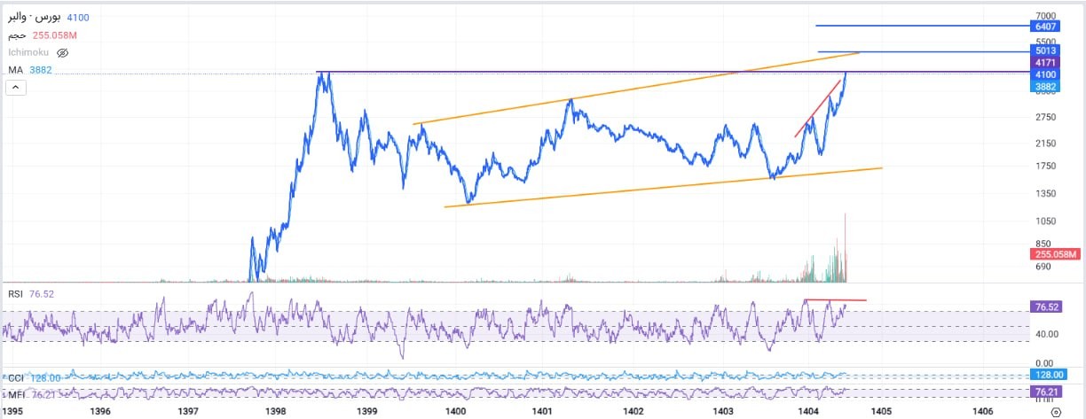Select the بورس · والبر symbol title
Viewport: 1086px width, 419px height.
pyautogui.click(x=35, y=18)
